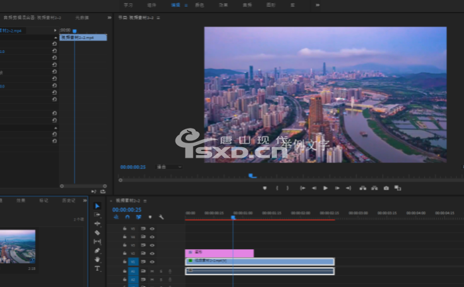464x287 pixels.
Task: Play the Program monitor preview
Action: click(x=325, y=188)
